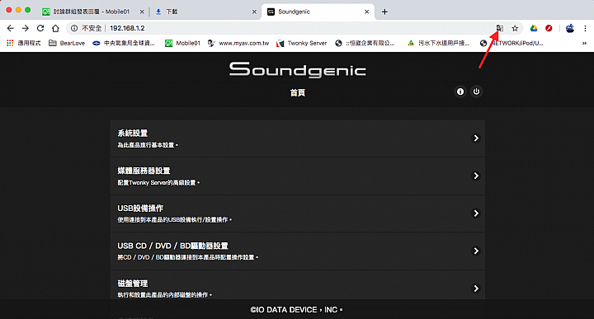594x319 pixels.
Task: Open the 中央氣象局全球資 bookmark
Action: pos(124,43)
